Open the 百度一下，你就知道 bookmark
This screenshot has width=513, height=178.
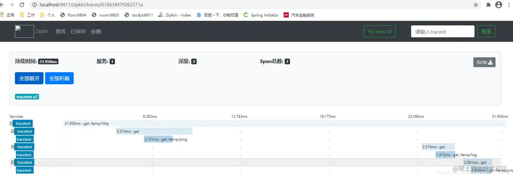point(217,15)
